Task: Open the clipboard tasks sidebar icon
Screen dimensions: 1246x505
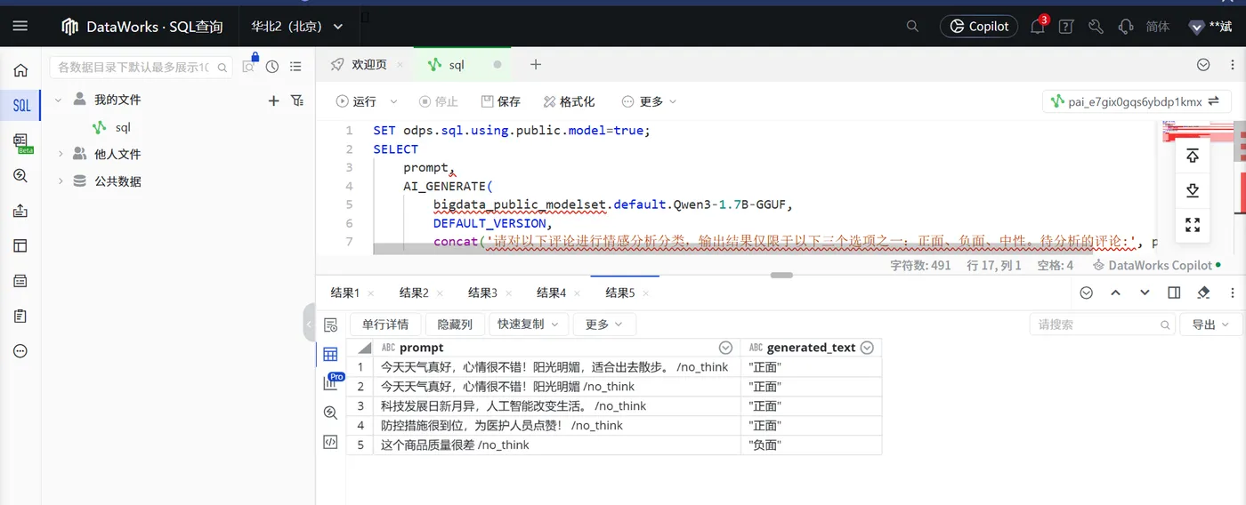Action: pyautogui.click(x=20, y=316)
